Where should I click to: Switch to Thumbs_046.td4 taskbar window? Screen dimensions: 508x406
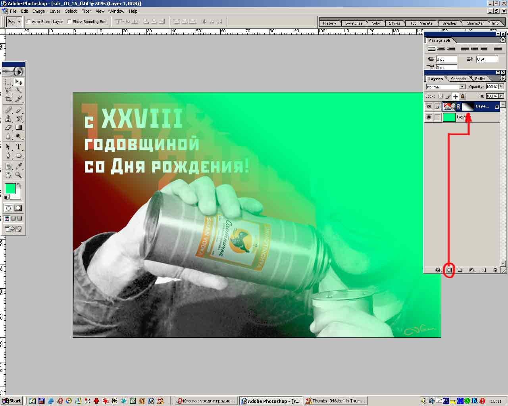click(x=336, y=401)
